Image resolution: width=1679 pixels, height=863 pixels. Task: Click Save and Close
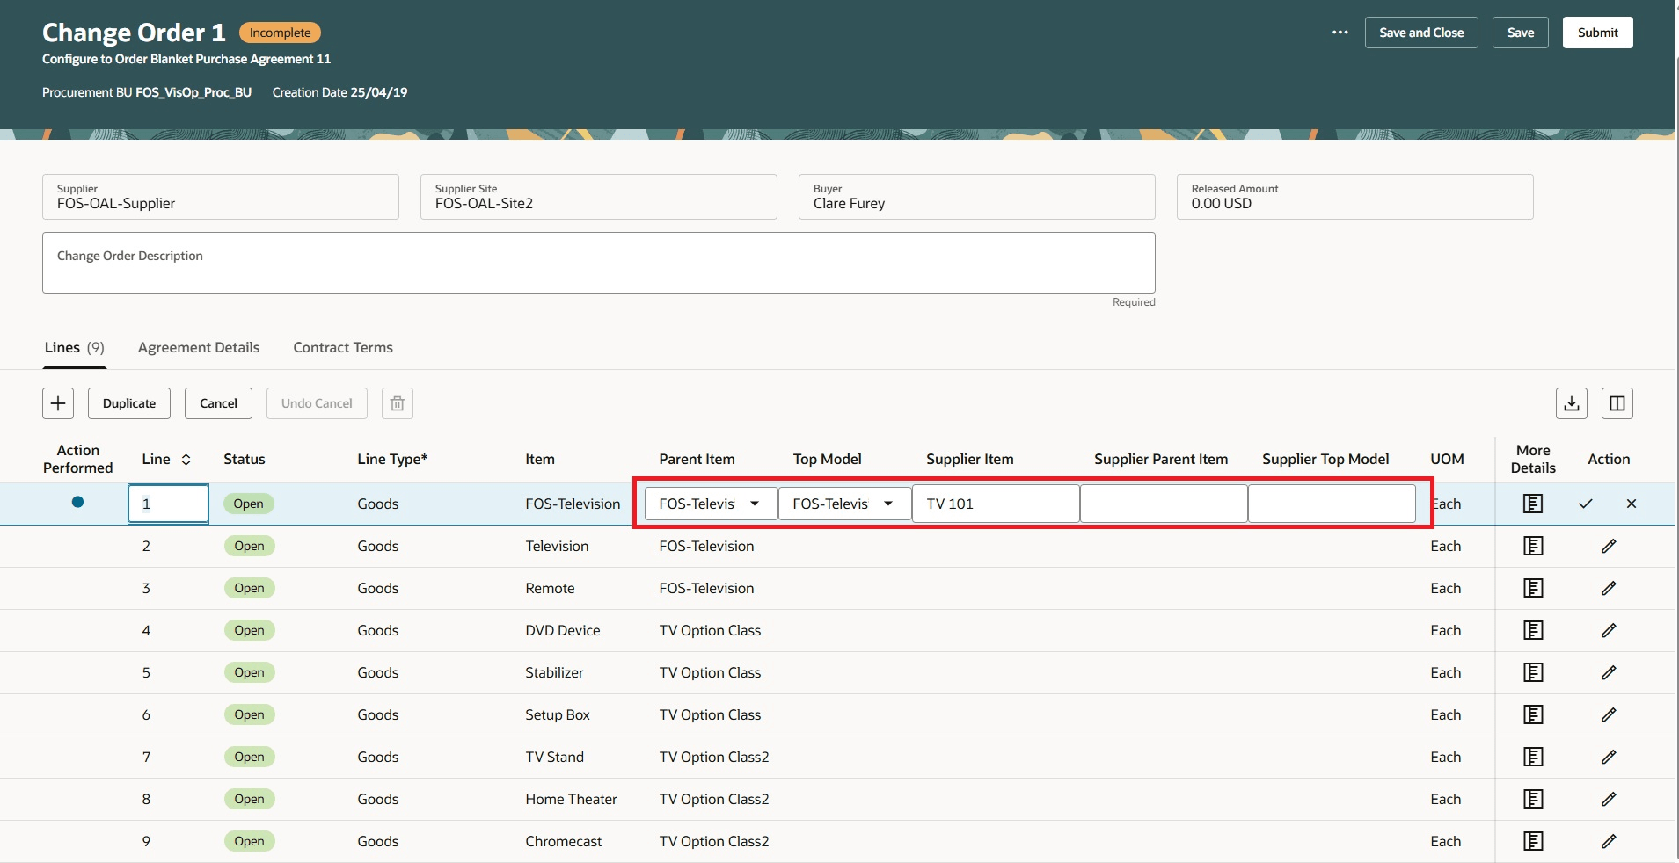[1421, 32]
